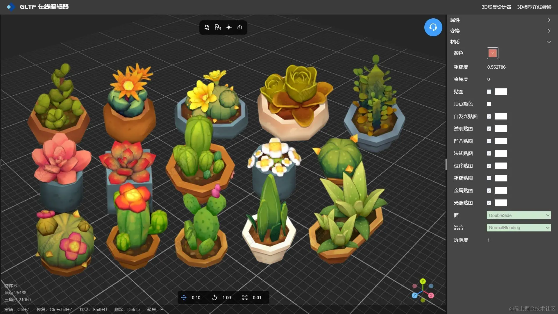Viewport: 558px width, 314px height.
Task: Select the scale snap icon
Action: point(245,297)
